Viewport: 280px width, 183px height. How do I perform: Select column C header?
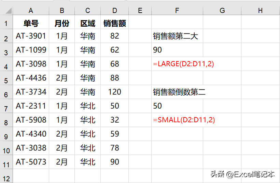pyautogui.click(x=87, y=11)
